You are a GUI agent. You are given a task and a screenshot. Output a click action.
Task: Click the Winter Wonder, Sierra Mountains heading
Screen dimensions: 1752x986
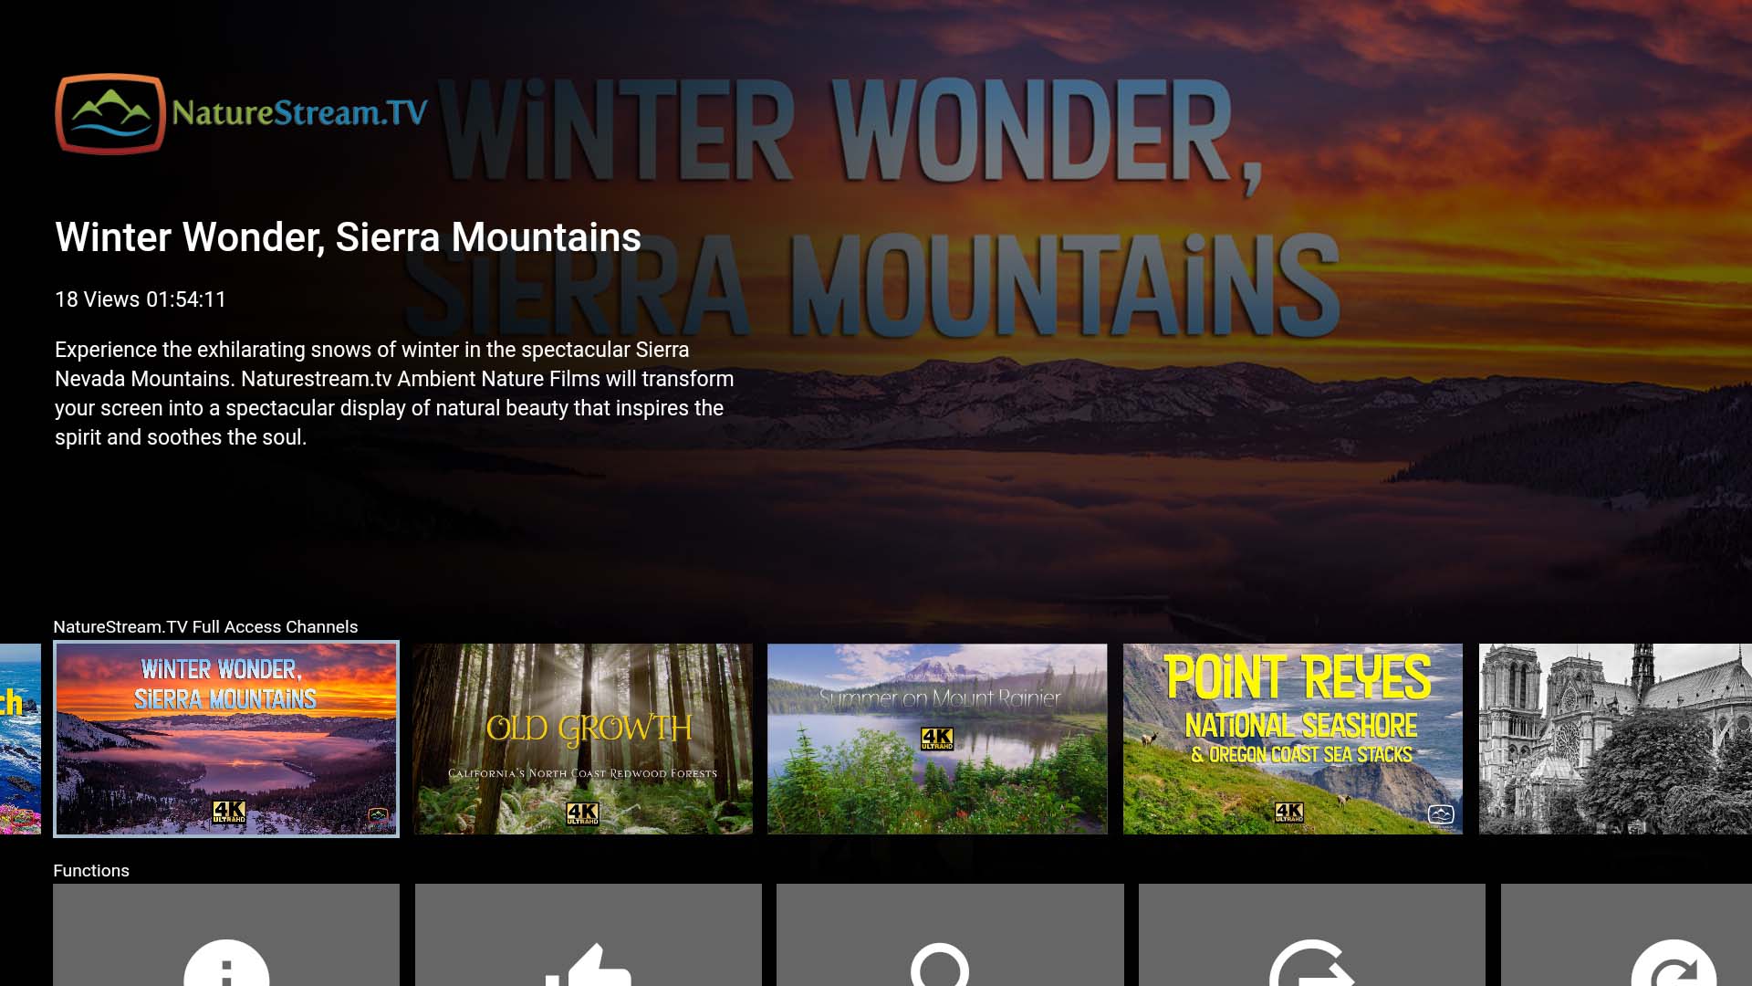pos(348,237)
